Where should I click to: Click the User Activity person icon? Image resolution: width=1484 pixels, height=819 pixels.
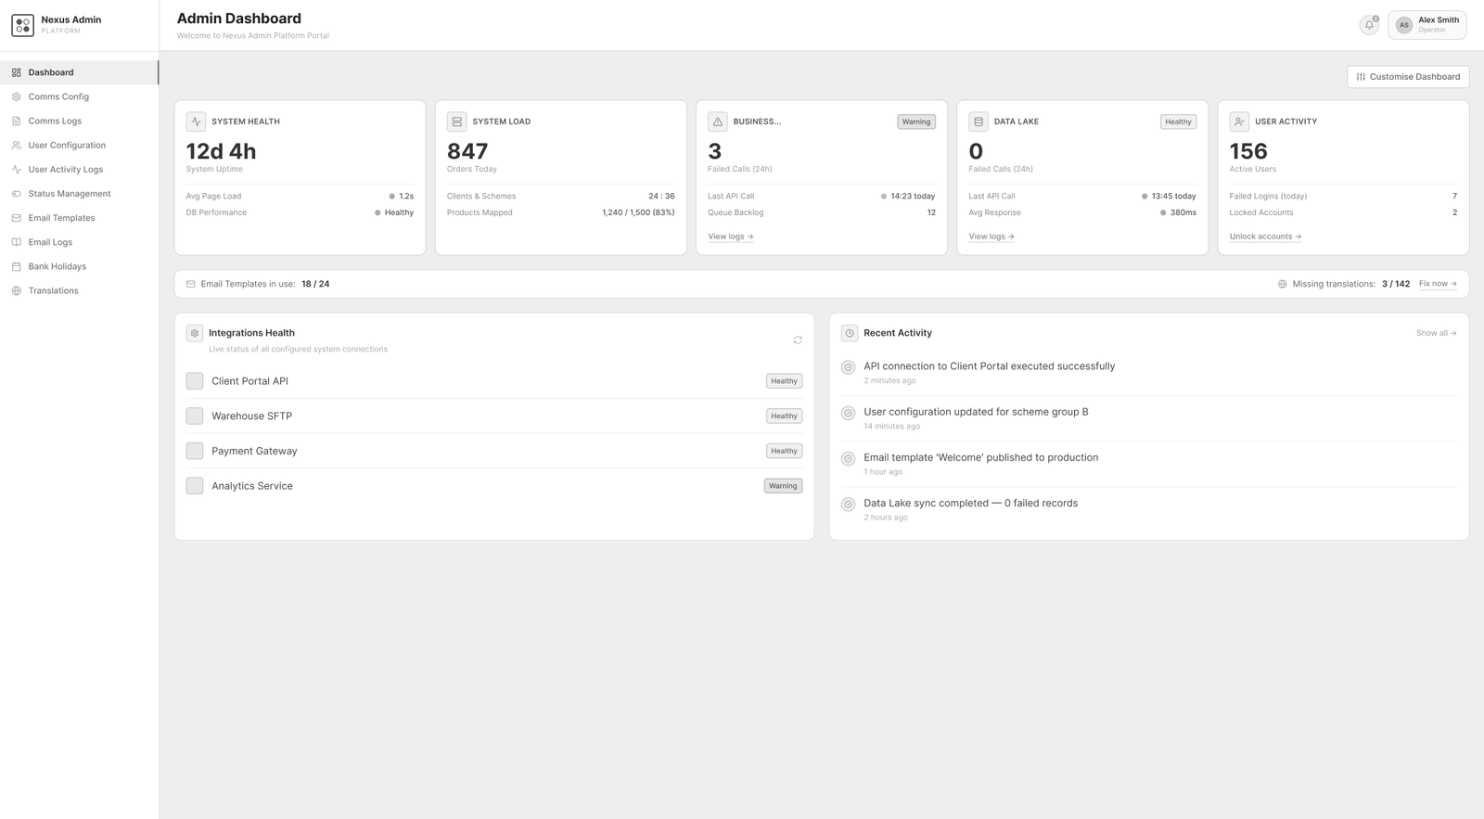1239,122
